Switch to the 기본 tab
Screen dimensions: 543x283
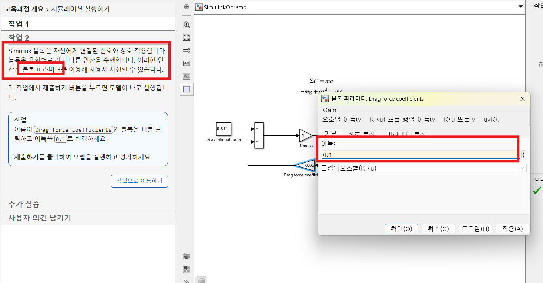(331, 134)
